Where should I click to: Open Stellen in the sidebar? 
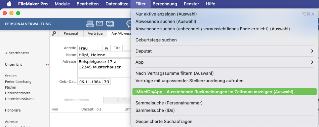pyautogui.click(x=11, y=76)
